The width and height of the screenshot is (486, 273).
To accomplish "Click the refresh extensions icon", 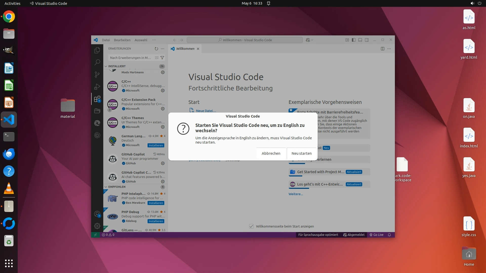I will [156, 49].
